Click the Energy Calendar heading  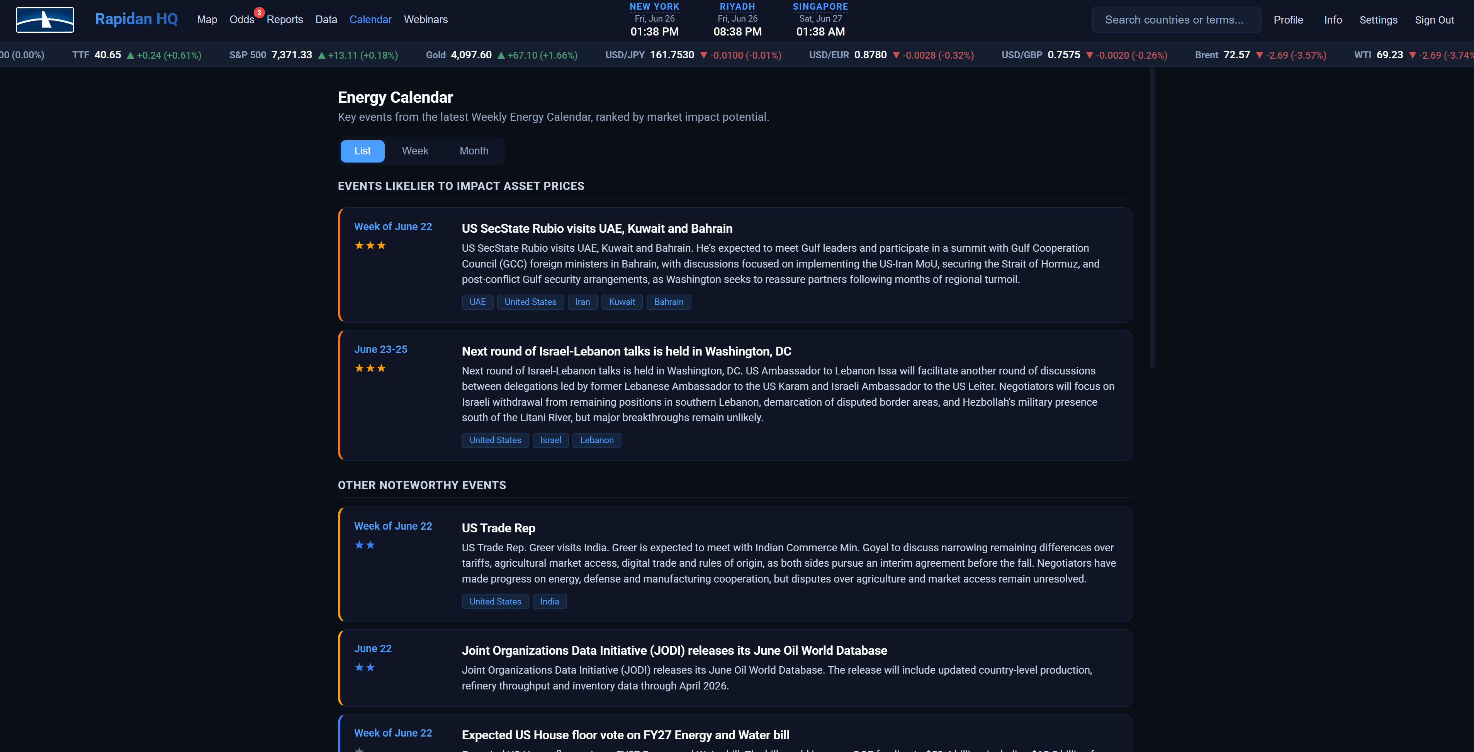pyautogui.click(x=396, y=97)
